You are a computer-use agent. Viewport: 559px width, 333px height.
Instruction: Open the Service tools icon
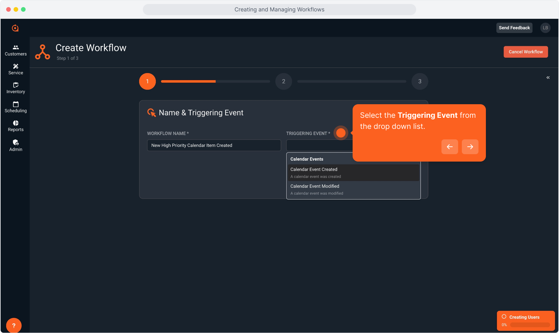pyautogui.click(x=16, y=66)
